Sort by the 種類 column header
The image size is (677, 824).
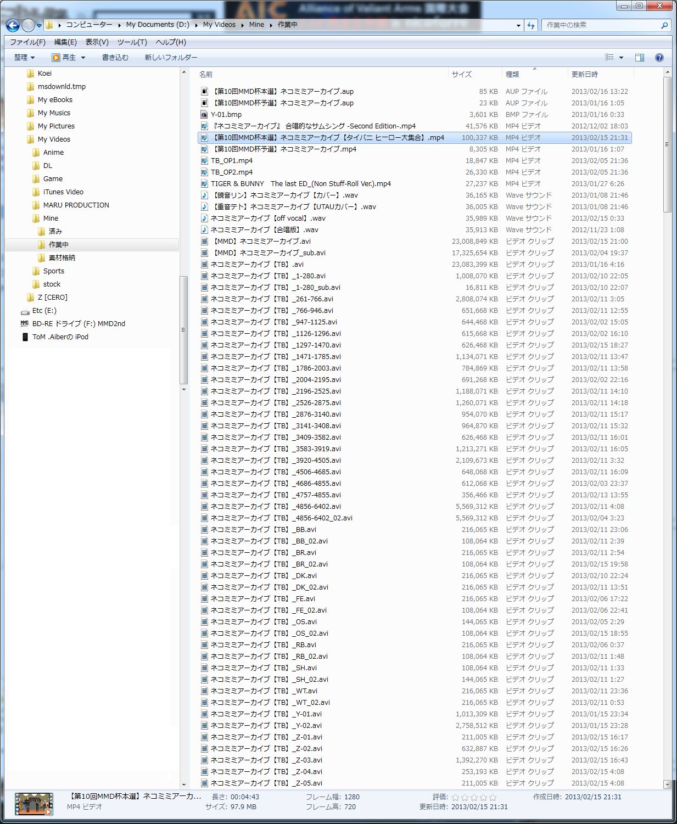(512, 74)
